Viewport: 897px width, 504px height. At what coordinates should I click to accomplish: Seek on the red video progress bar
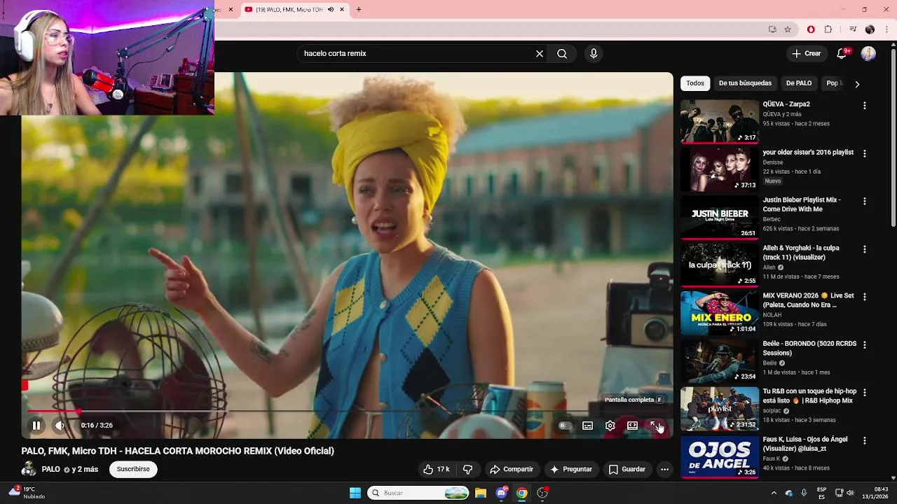(347, 412)
